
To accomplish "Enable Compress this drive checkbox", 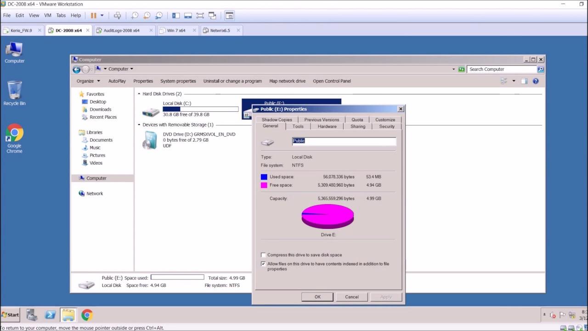I will (x=263, y=255).
